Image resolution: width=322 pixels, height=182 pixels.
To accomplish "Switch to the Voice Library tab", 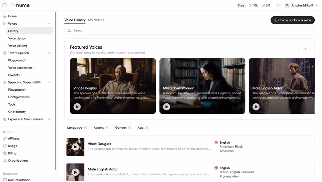I will click(x=75, y=20).
